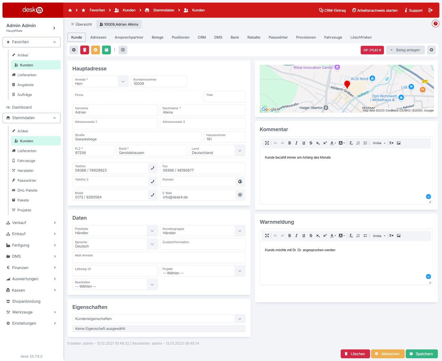Click the blue checkmark in Kommentar box
This screenshot has width=442, height=361.
[x=428, y=197]
